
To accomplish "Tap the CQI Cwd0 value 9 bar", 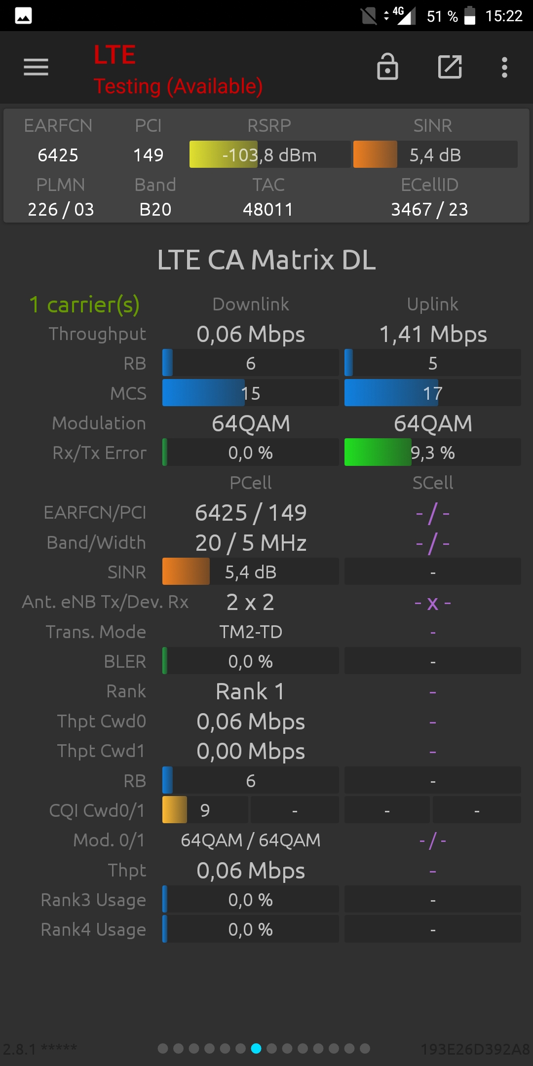I will [x=205, y=810].
